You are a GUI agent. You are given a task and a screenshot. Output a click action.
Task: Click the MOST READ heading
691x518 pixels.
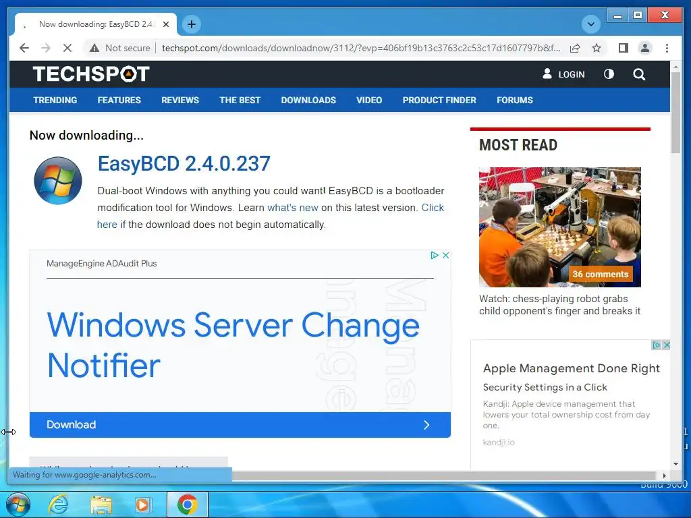[518, 145]
